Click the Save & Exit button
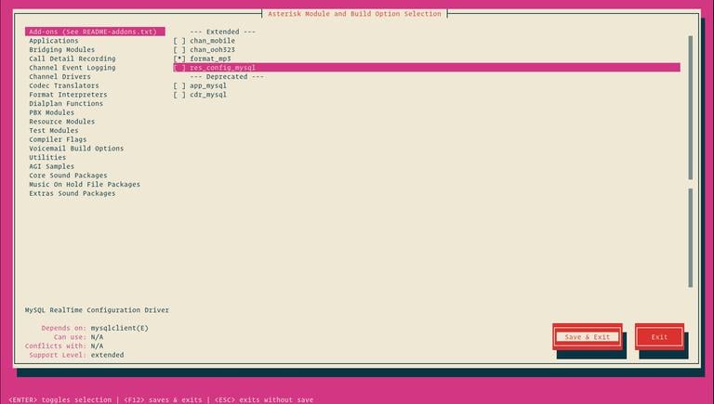The height and width of the screenshot is (404, 714). [587, 337]
